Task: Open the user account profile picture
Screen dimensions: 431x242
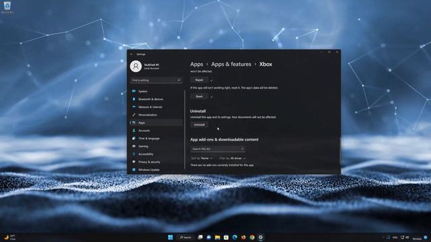Action: (136, 67)
